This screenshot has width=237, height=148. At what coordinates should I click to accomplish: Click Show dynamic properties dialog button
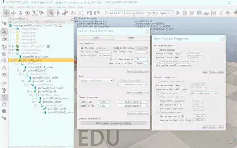113,123
